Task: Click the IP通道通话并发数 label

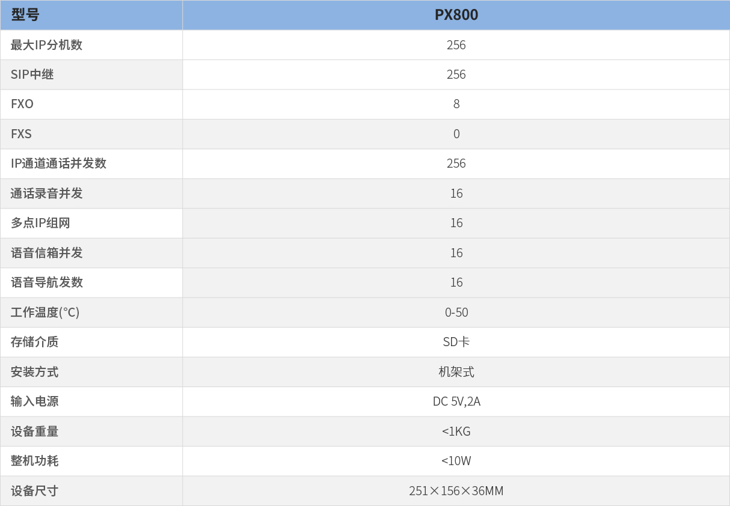Action: pyautogui.click(x=58, y=163)
